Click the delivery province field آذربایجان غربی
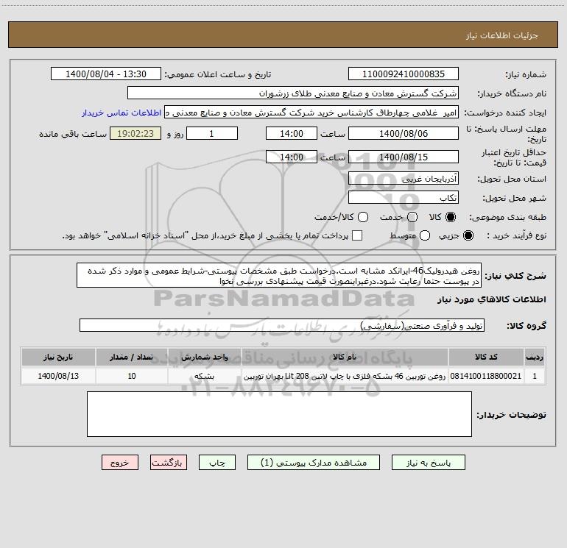 [x=404, y=178]
